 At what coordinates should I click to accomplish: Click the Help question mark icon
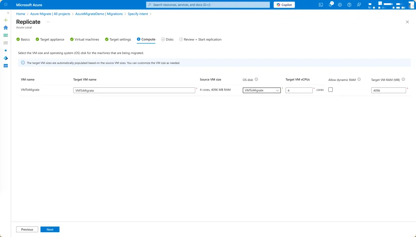[x=349, y=5]
